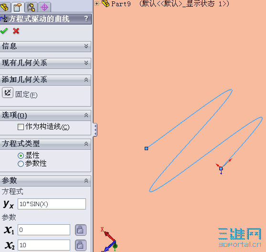Toggle the lock for X2 parameter
Image resolution: width=266 pixels, height=252 pixels.
tap(80, 245)
